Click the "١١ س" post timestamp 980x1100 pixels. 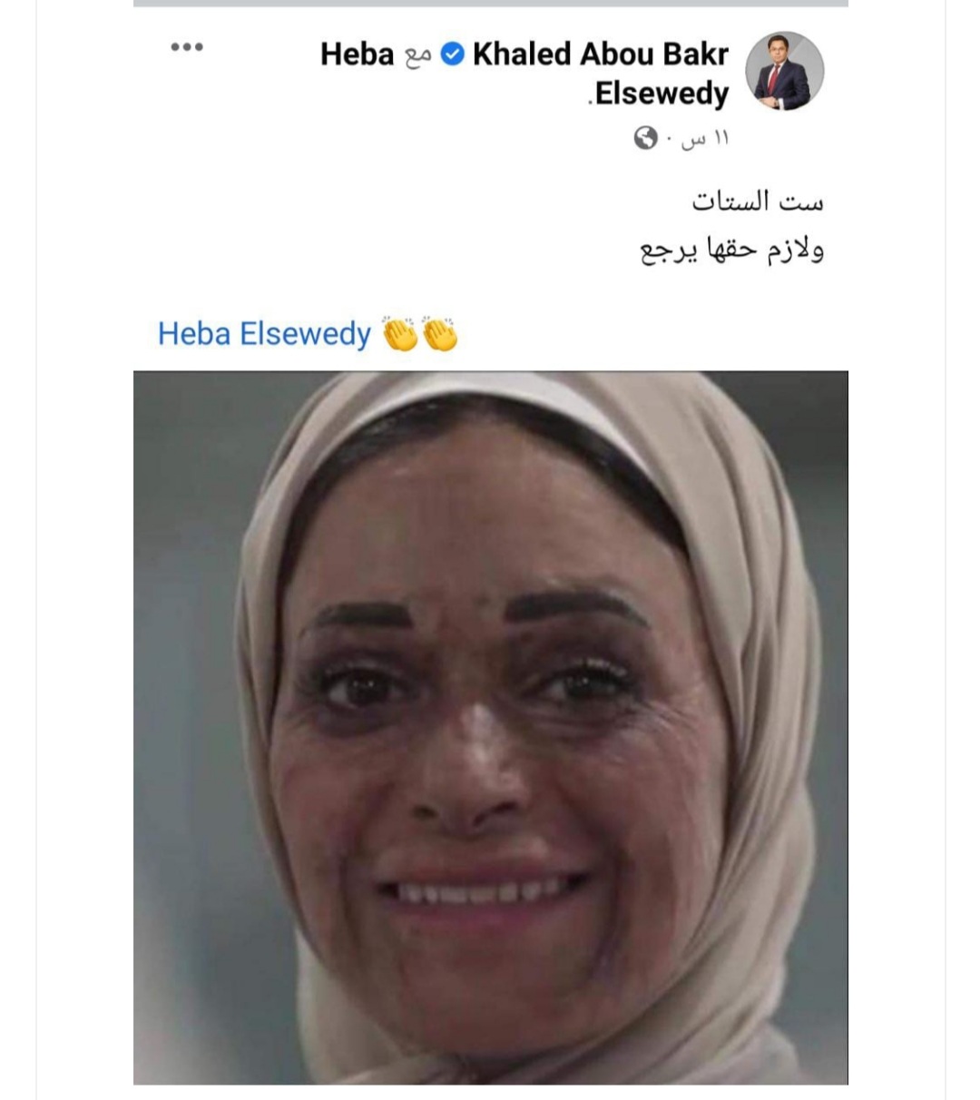point(705,139)
